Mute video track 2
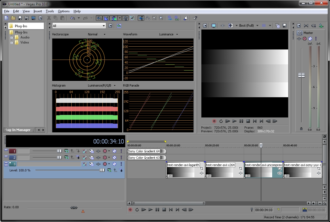330x222 pixels. click(x=115, y=158)
